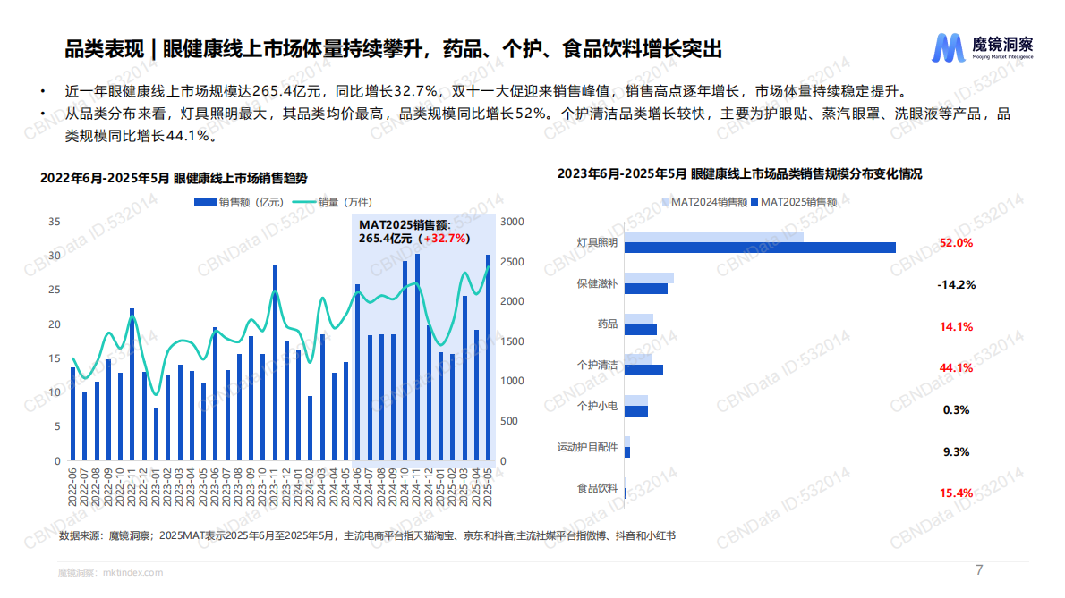Select the 保健滋补 category bar
Image resolution: width=1065 pixels, height=598 pixels.
(x=649, y=288)
